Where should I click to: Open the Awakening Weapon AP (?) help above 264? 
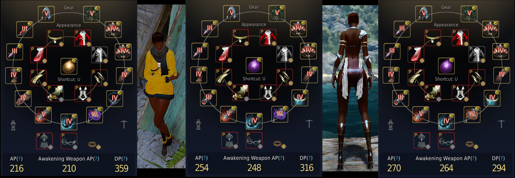coord(474,159)
